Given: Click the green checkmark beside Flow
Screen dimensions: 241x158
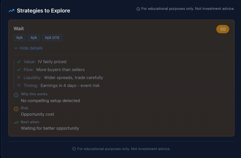Looking at the screenshot, I should click(x=19, y=70).
